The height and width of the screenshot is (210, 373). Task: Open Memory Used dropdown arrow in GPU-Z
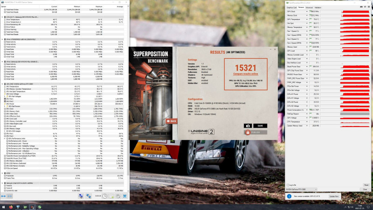(307, 47)
